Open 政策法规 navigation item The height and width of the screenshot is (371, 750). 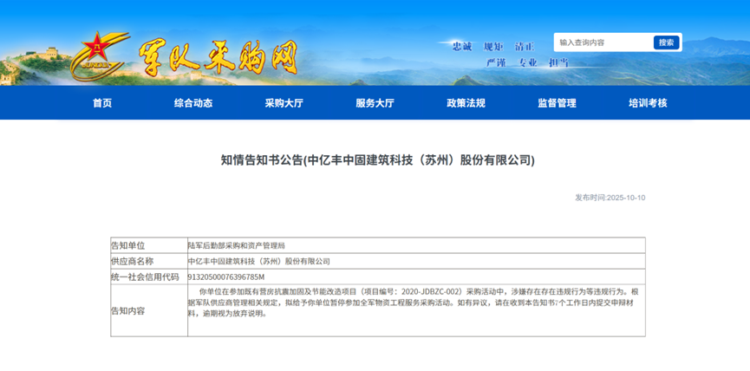click(466, 103)
